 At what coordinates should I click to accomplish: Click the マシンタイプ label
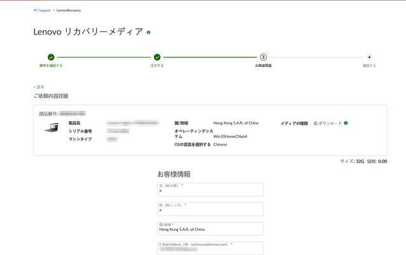point(80,139)
